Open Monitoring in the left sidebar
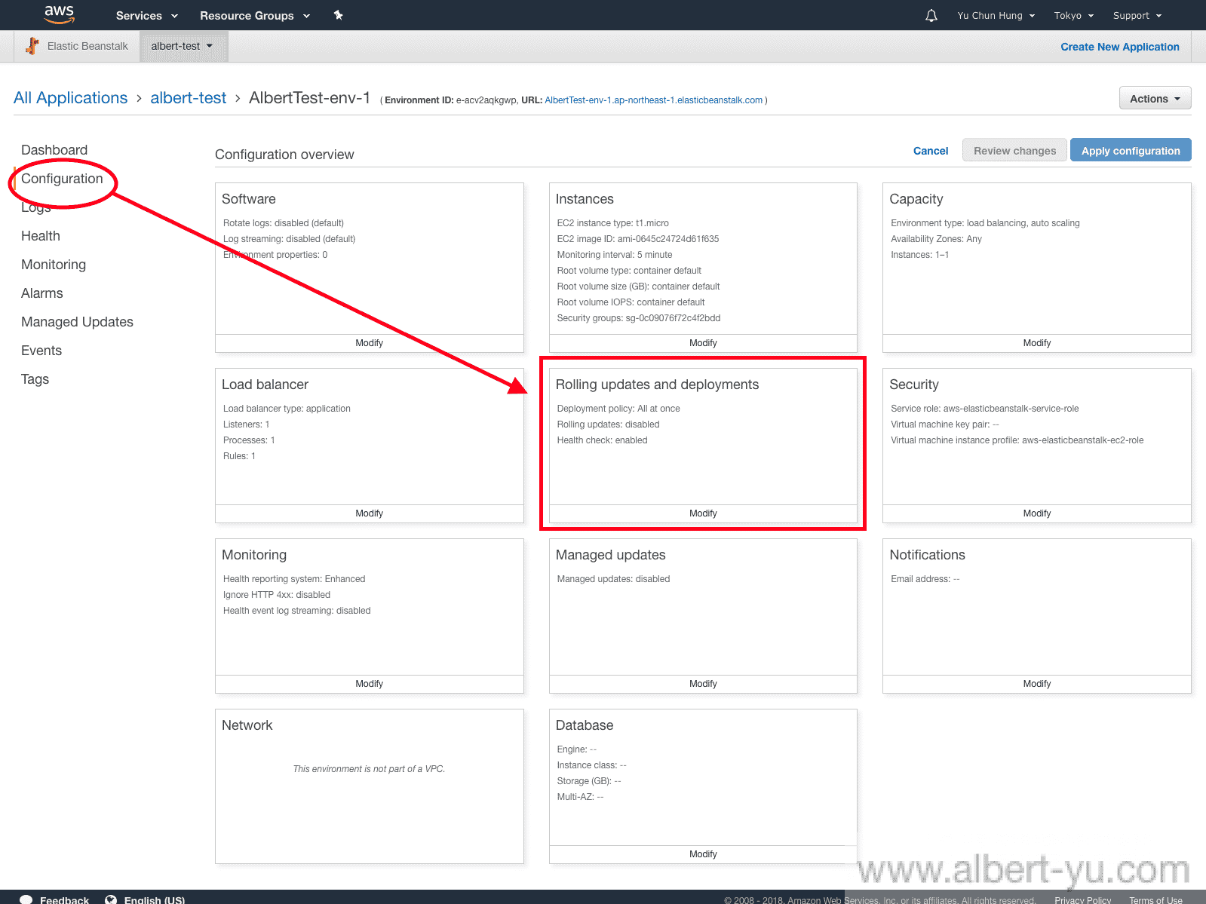 [54, 265]
